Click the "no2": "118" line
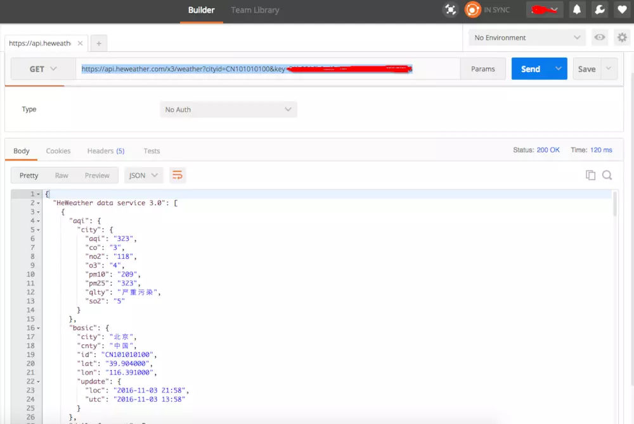634x424 pixels. click(x=111, y=256)
